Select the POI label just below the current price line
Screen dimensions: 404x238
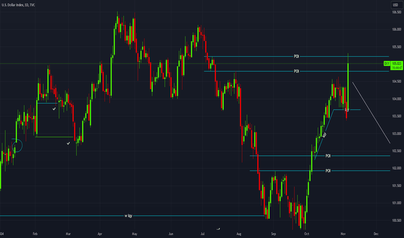pyautogui.click(x=296, y=71)
